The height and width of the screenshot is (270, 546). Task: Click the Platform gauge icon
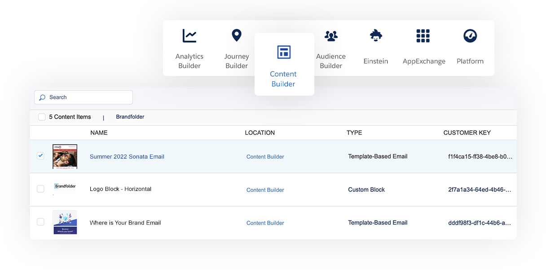coord(470,36)
